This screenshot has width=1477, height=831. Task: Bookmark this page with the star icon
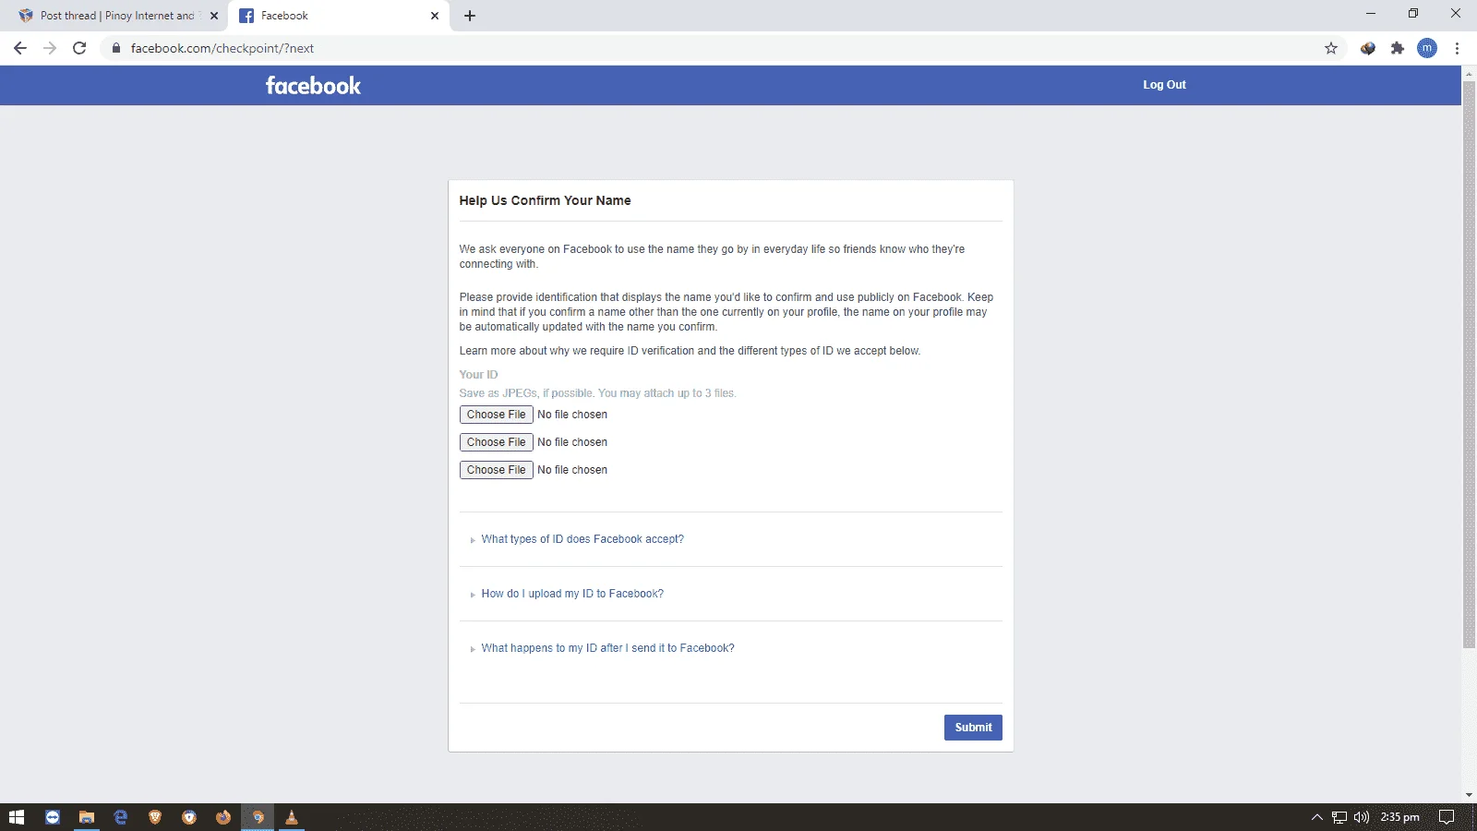click(x=1331, y=48)
